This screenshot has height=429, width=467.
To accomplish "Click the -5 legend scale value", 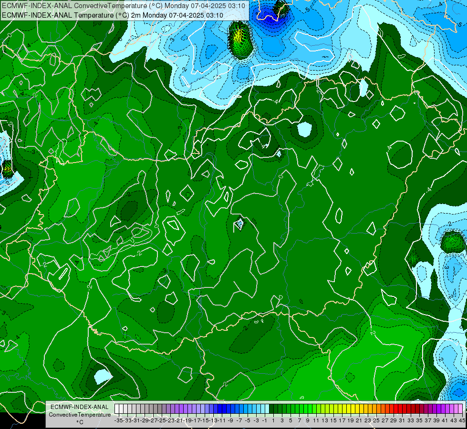I will coord(248,420).
